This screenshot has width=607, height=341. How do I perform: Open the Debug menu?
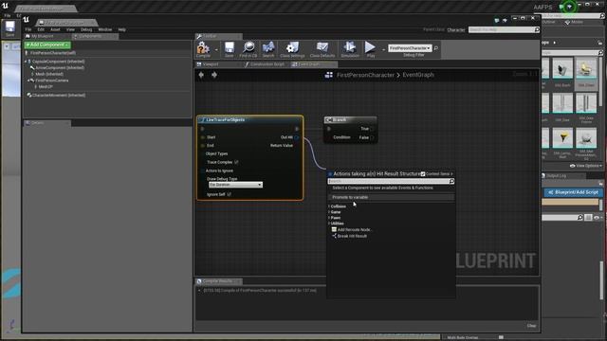click(86, 29)
